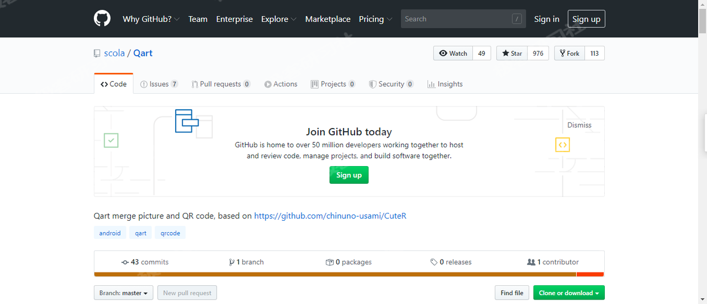The height and width of the screenshot is (304, 707).
Task: Open the Team menu item
Action: [198, 19]
